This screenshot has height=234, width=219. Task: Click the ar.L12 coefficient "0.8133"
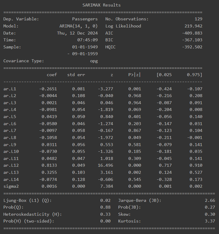(49, 165)
